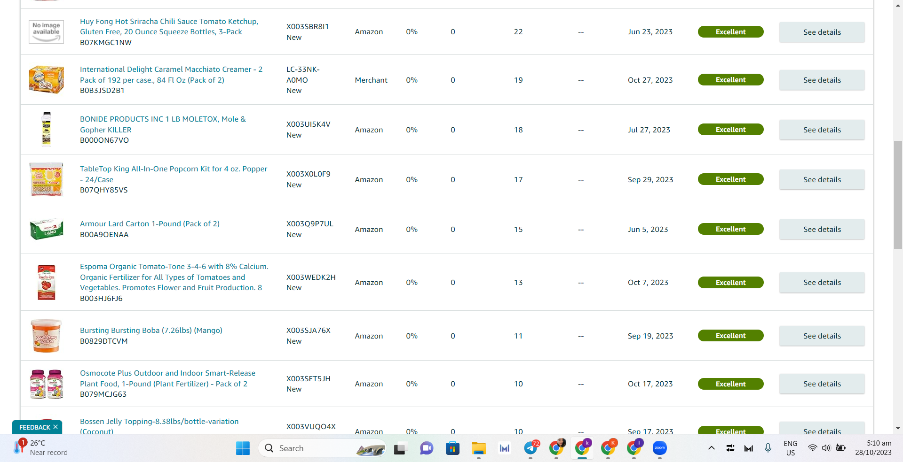
Task: Click the taskbar Search box
Action: coord(322,448)
